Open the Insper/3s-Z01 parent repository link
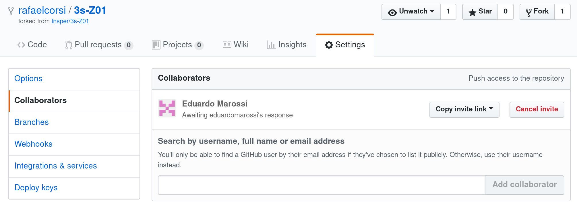The image size is (577, 213). point(70,21)
